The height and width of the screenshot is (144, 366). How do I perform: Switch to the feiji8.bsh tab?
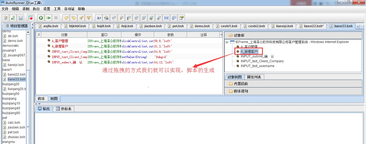(101, 26)
